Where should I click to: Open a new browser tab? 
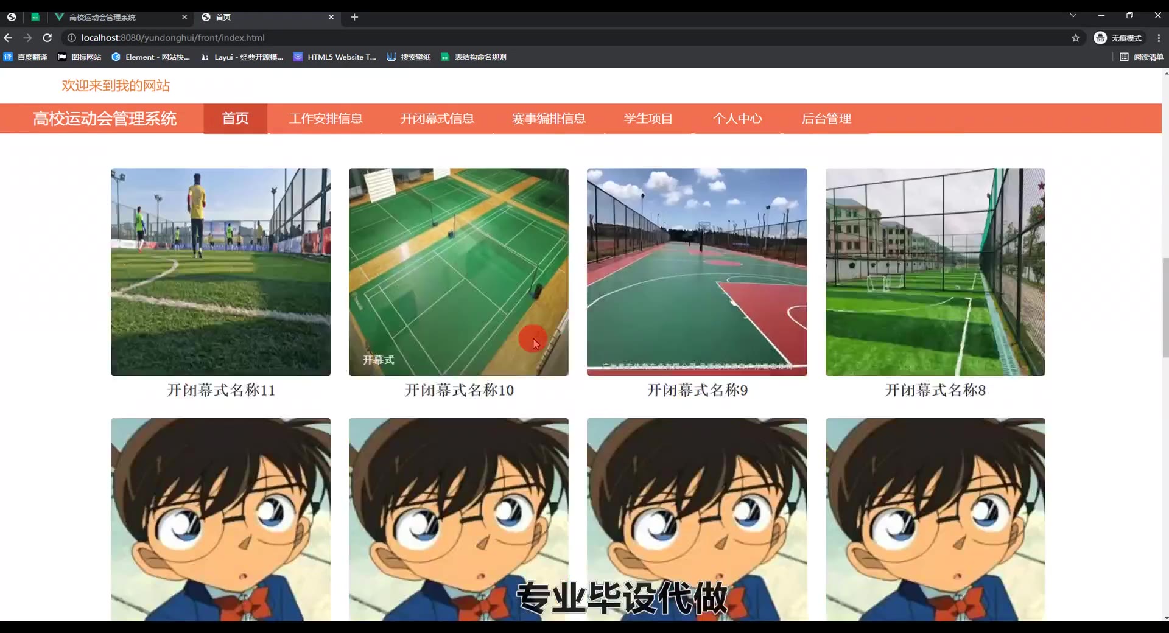tap(354, 17)
